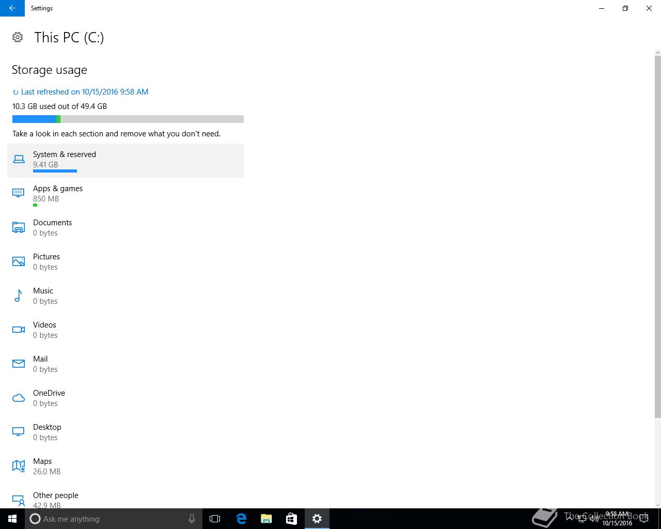
Task: Open OneDrive storage section
Action: tap(125, 399)
